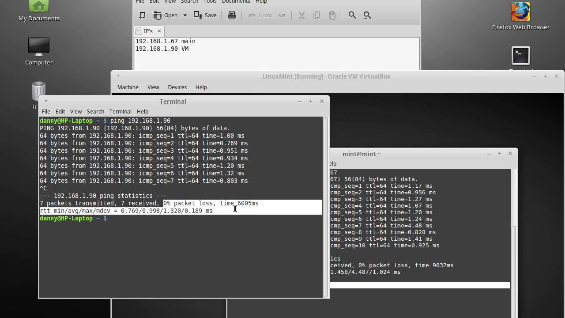Click the "rtt min/avg/max/mdev" result line

coord(126,211)
